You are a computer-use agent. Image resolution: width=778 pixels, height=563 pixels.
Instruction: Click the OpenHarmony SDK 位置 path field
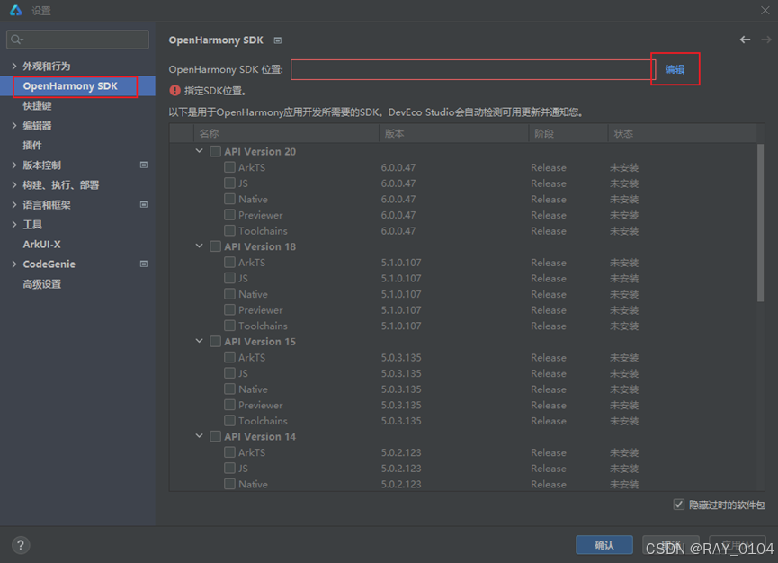point(473,69)
